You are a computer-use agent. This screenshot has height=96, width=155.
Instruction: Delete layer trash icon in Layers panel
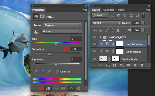point(142,65)
